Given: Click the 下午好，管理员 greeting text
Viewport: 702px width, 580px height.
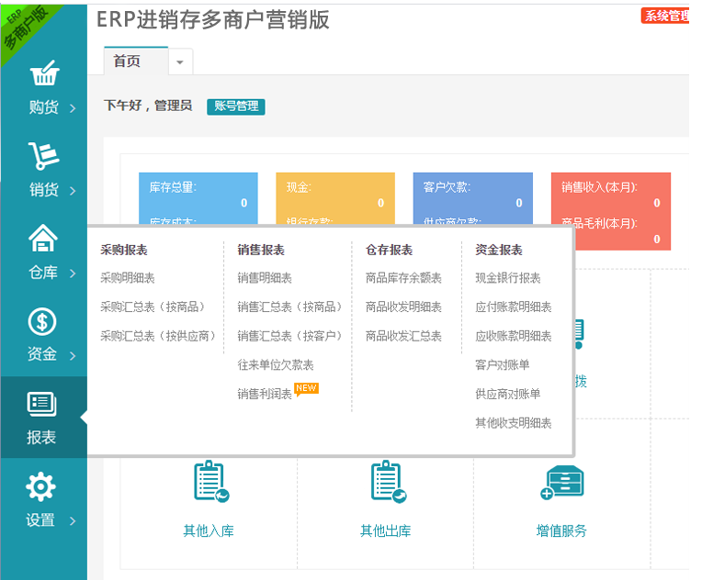Looking at the screenshot, I should coord(148,106).
